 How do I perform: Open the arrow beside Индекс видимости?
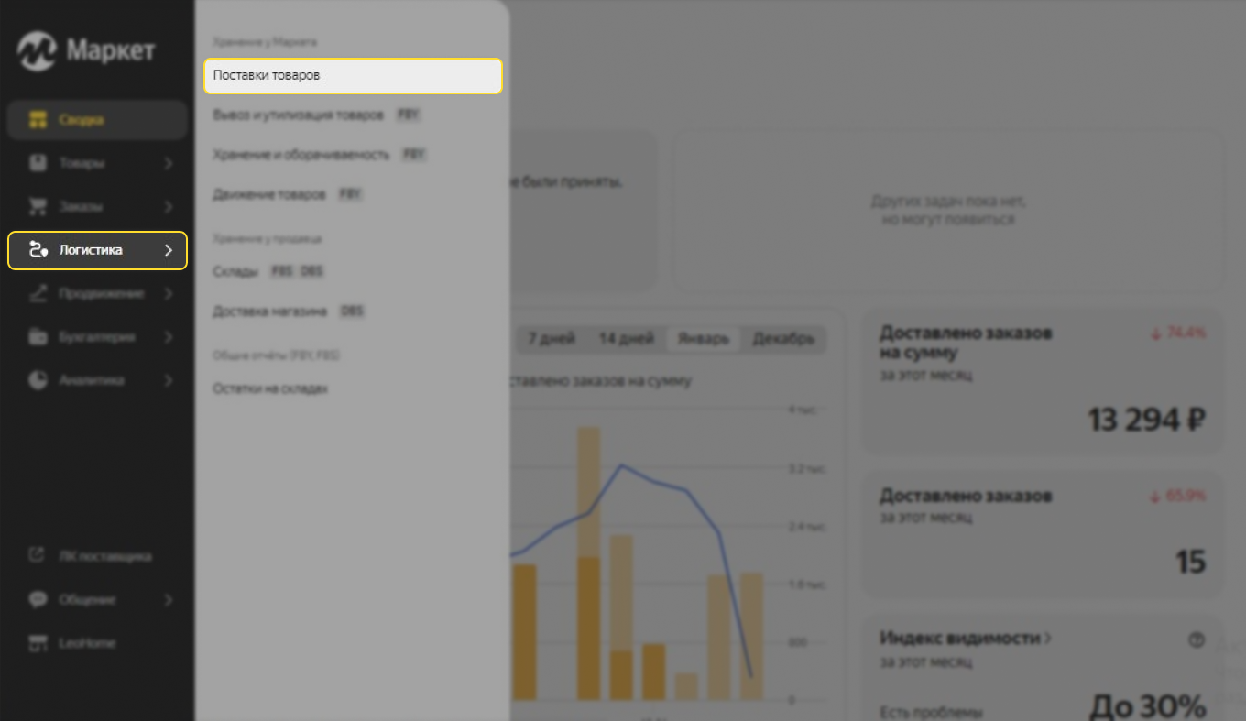click(1048, 639)
